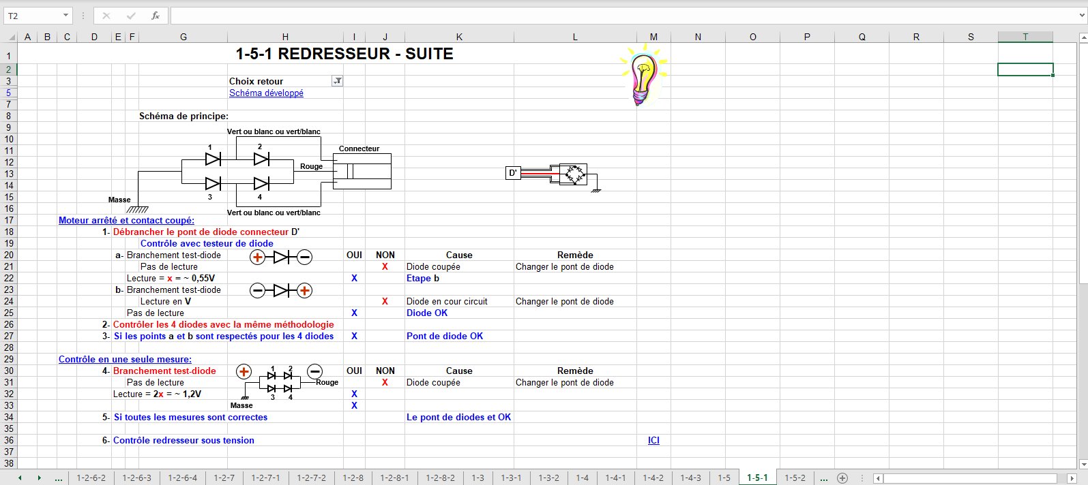
Task: Click the formula bar confirm checkmark icon
Action: coord(131,16)
